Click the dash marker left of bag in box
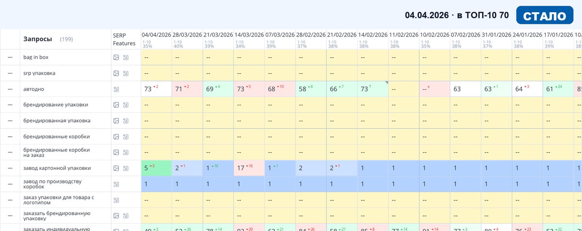 tap(10, 57)
